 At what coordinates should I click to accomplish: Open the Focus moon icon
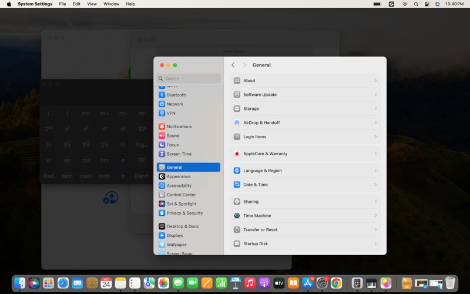(x=162, y=145)
